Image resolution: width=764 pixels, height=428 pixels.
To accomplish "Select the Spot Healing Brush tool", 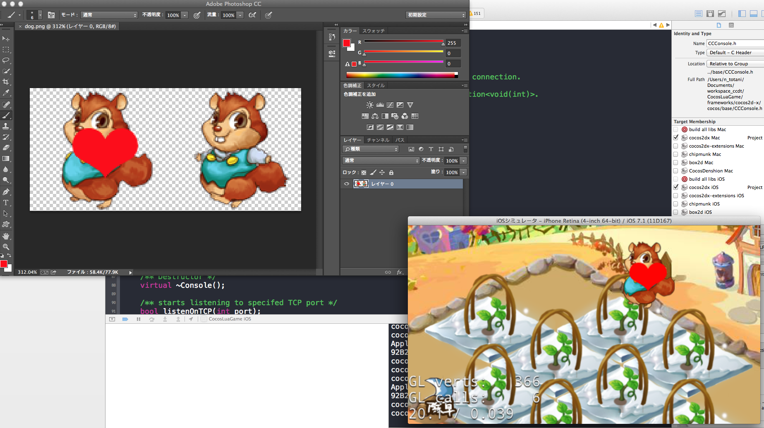I will pos(6,105).
